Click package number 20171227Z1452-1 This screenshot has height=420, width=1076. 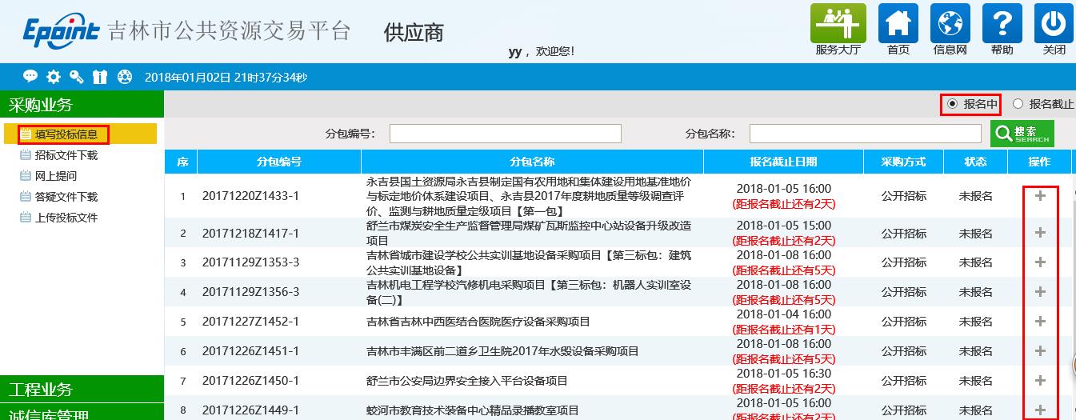250,322
